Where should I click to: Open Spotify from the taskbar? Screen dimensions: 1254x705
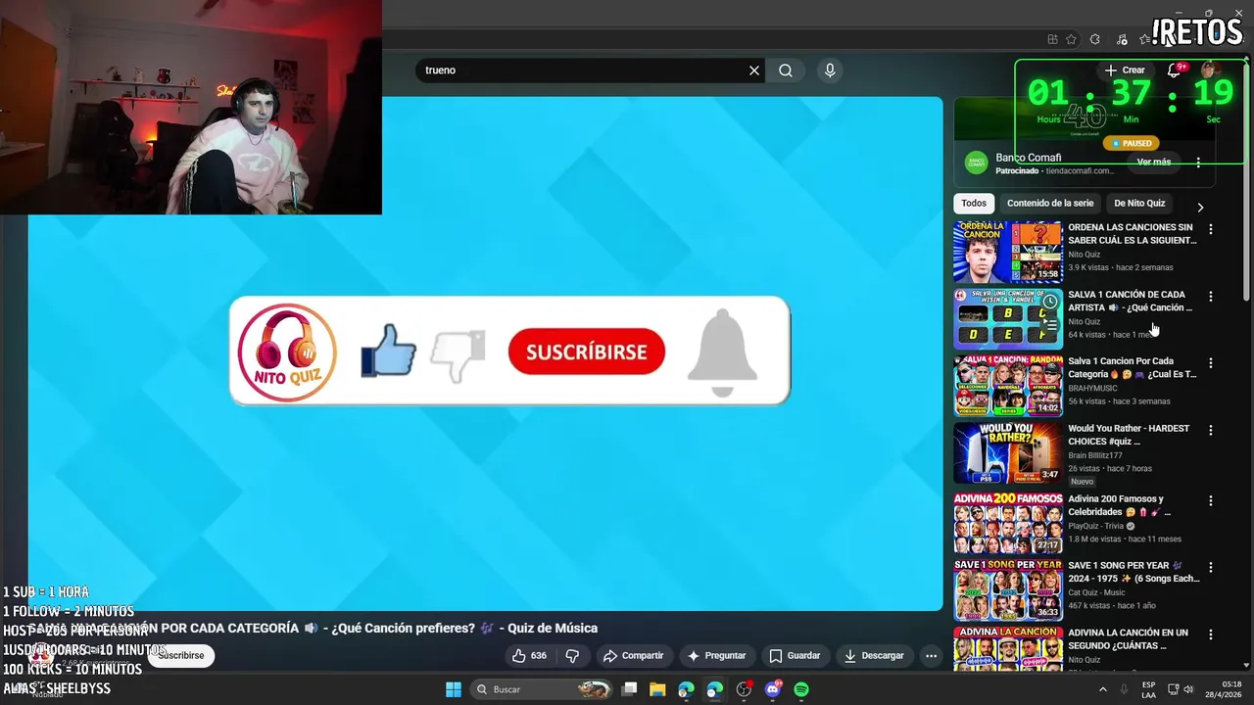pyautogui.click(x=801, y=689)
